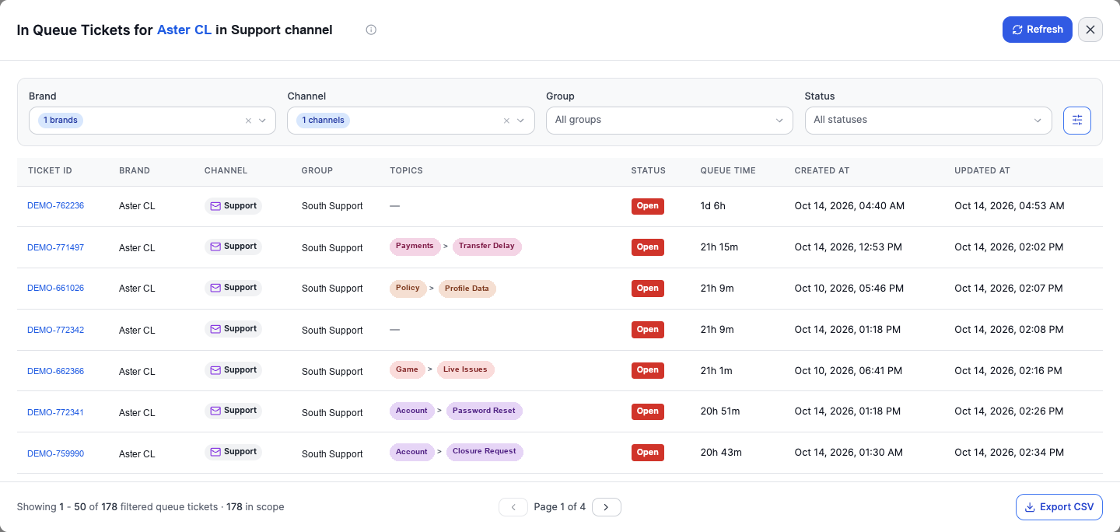
Task: Select updated date Oct 14, 2026, 02:16 PM
Action: pyautogui.click(x=1009, y=371)
